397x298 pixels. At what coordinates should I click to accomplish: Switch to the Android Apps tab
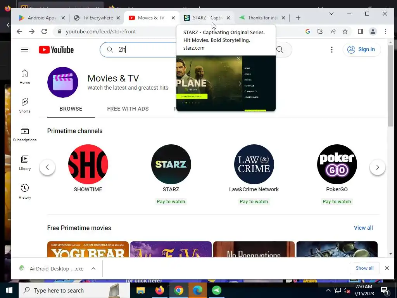(41, 18)
